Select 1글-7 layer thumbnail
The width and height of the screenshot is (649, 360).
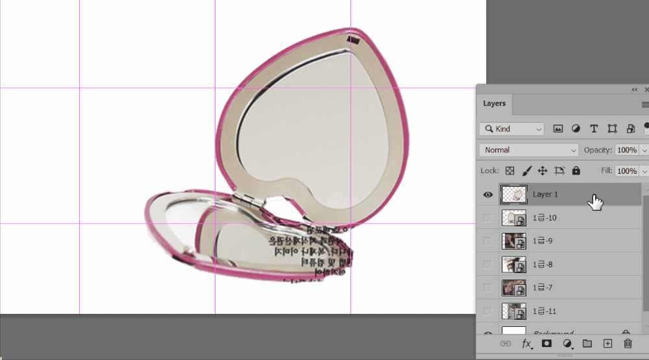click(x=514, y=287)
